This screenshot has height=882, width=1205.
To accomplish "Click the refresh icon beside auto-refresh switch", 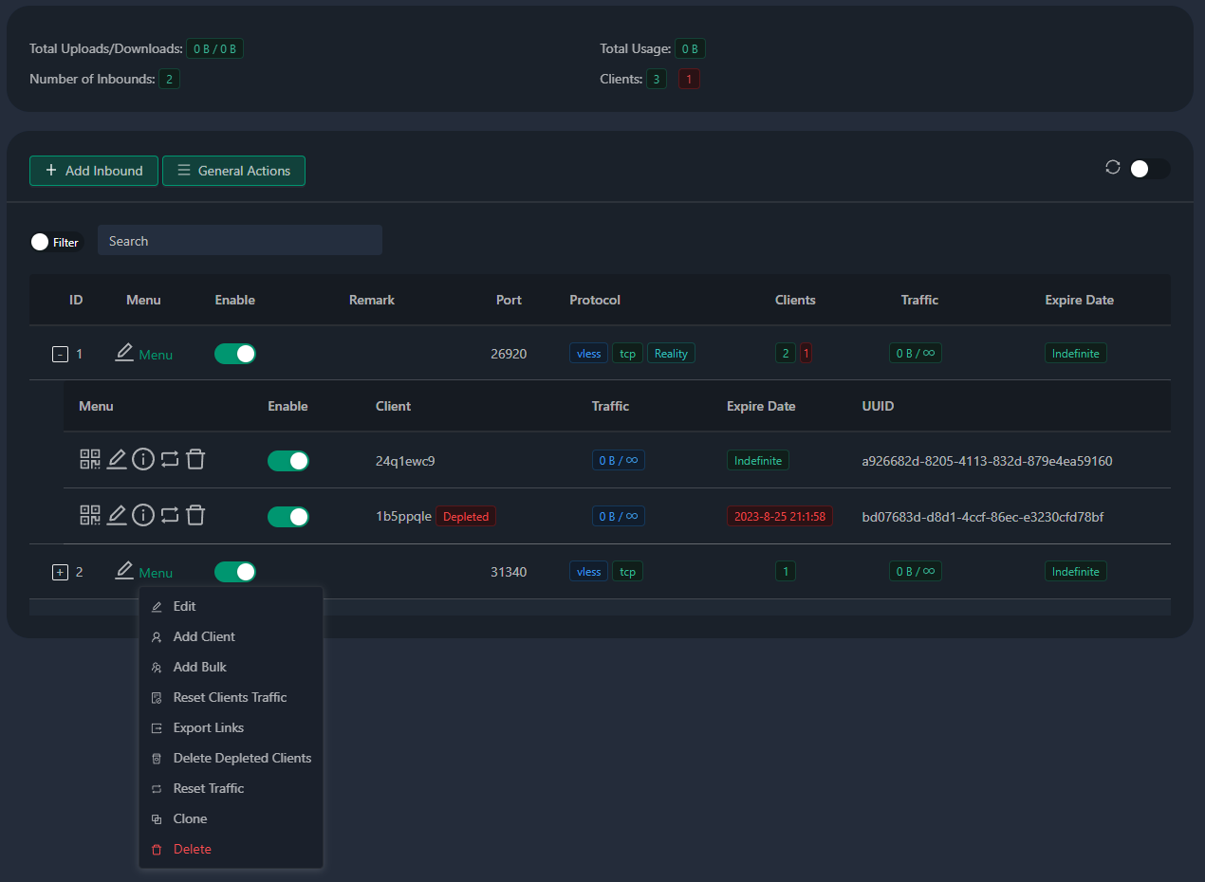I will click(1113, 168).
